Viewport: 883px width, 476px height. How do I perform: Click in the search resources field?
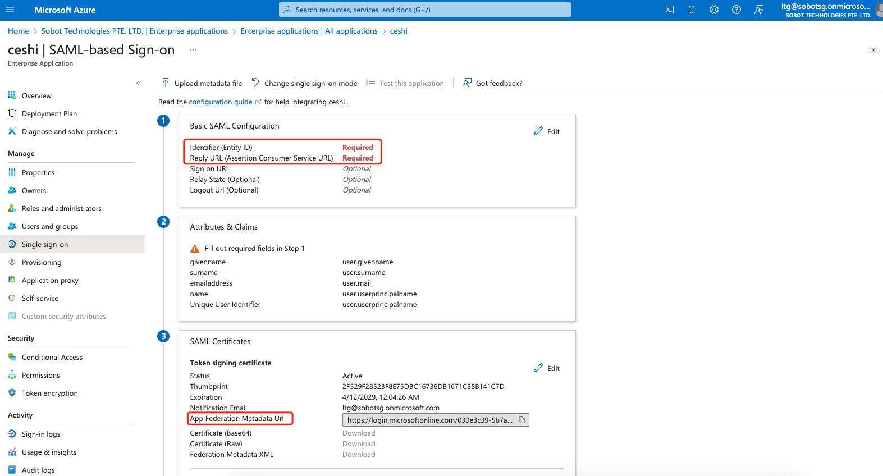point(424,10)
